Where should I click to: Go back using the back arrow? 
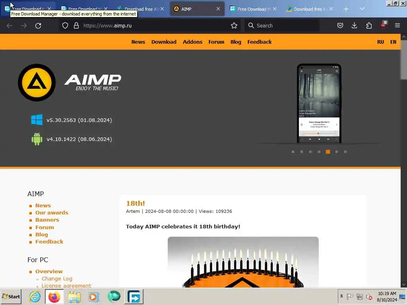(x=10, y=26)
